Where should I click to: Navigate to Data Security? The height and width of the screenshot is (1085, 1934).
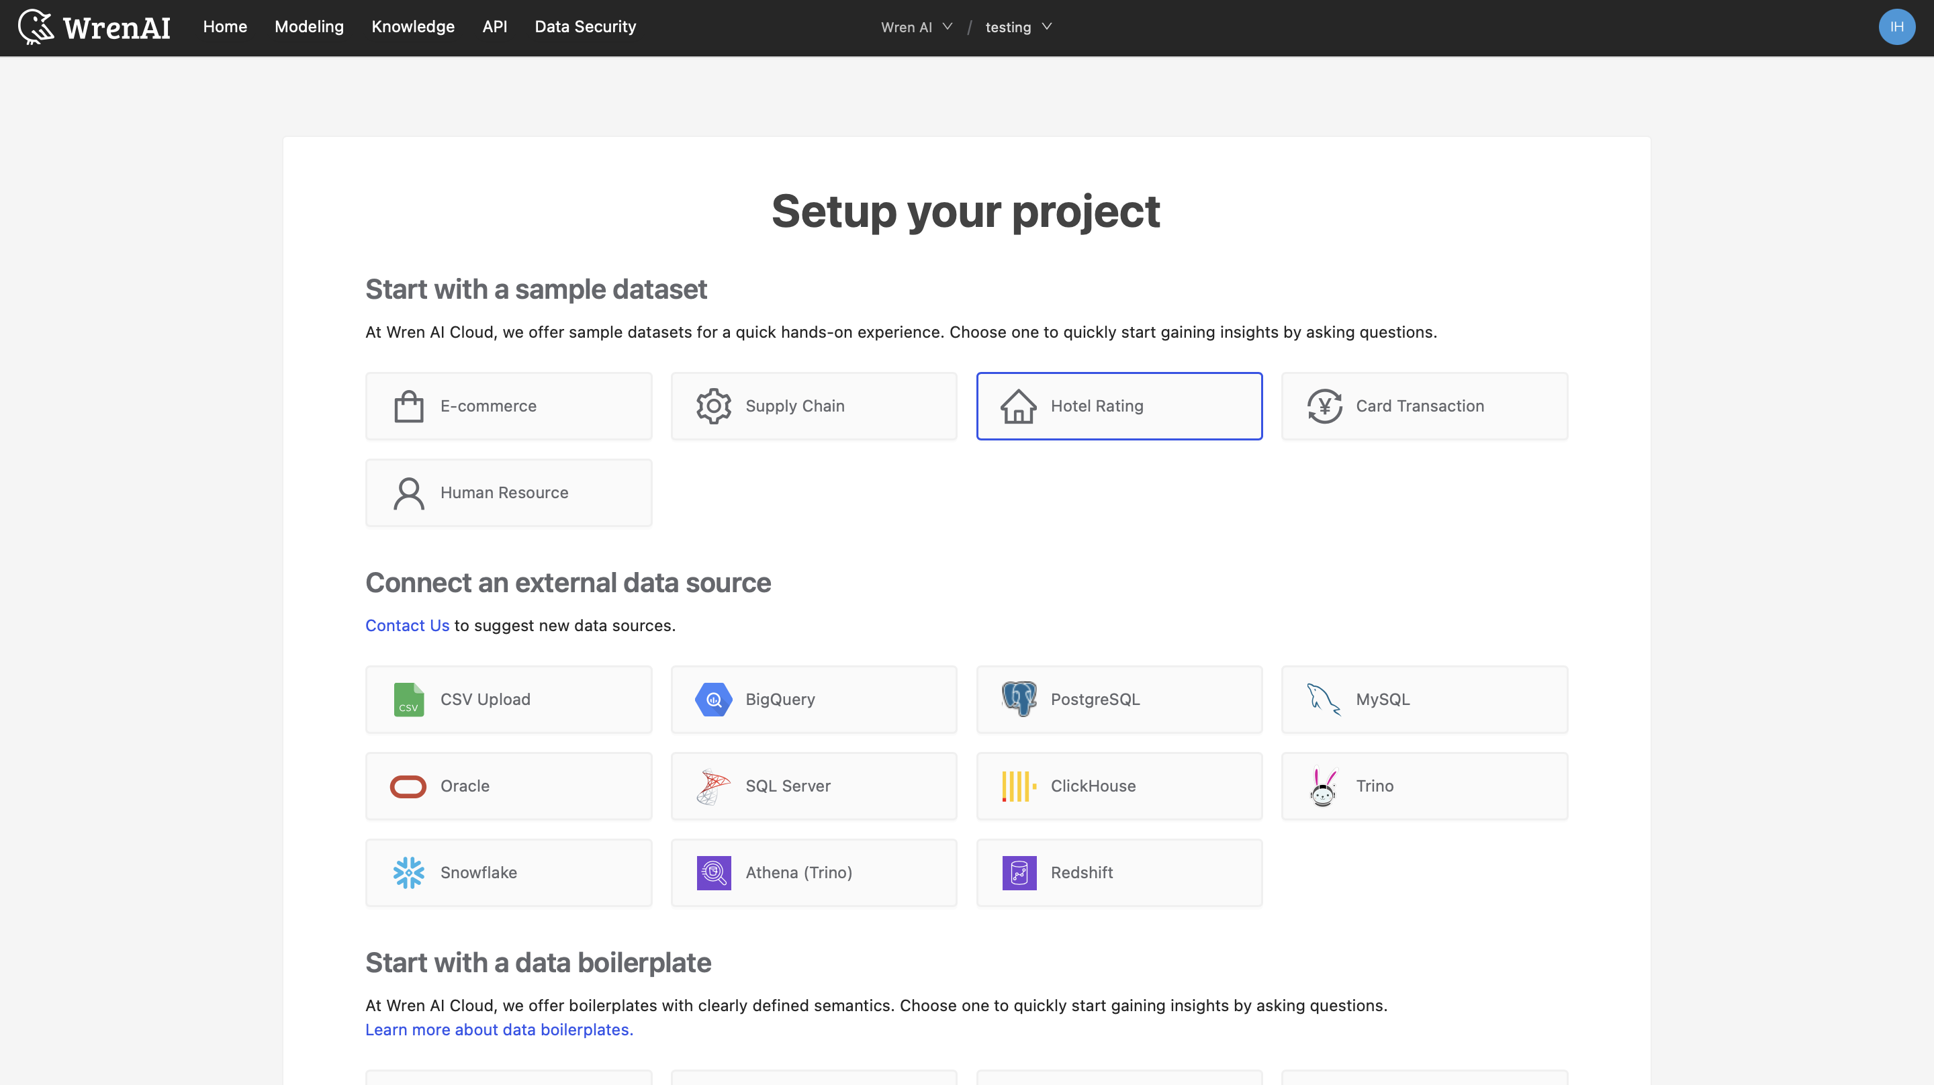coord(585,27)
